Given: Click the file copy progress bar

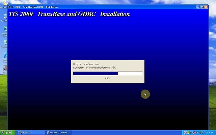Looking at the screenshot, I should [x=108, y=74].
